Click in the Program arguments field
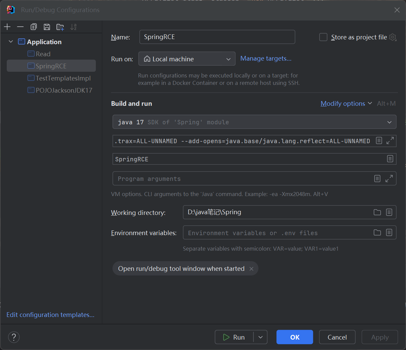The height and width of the screenshot is (350, 406). click(243, 179)
